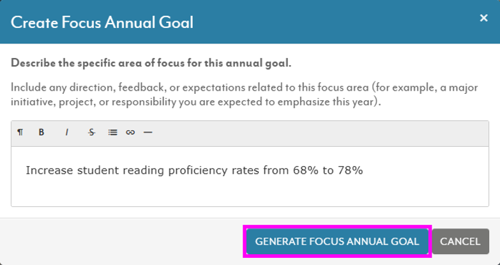This screenshot has width=500, height=265.
Task: Click the empty footer area beside the buttons
Action: point(125,241)
